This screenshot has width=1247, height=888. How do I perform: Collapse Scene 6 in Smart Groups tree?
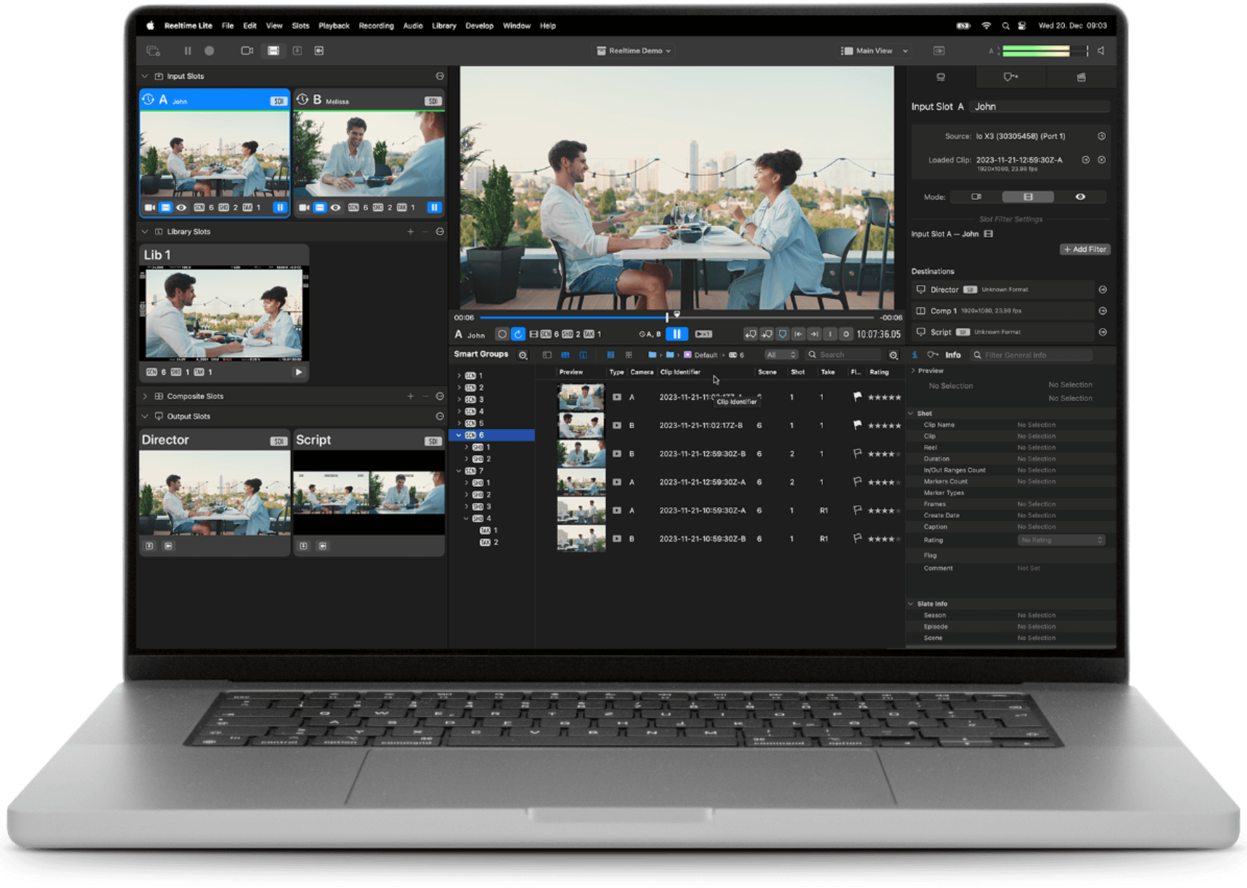(x=459, y=435)
